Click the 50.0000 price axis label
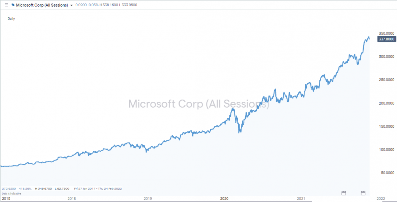The image size is (397, 202). click(387, 173)
